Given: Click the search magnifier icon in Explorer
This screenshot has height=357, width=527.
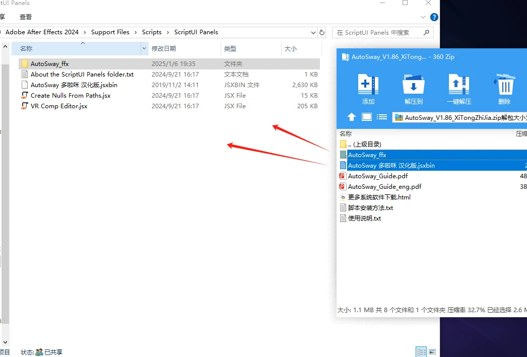Looking at the screenshot, I should point(427,33).
